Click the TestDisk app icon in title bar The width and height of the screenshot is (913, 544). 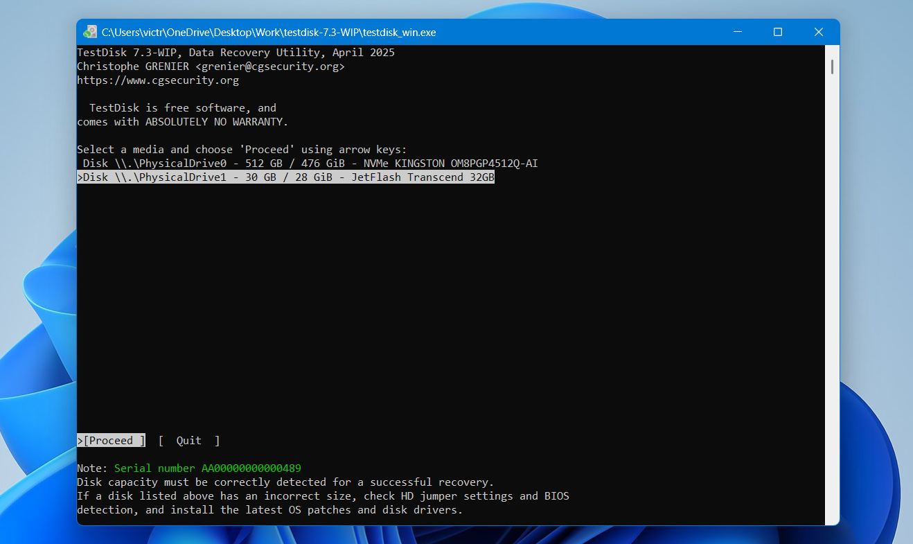[x=90, y=32]
